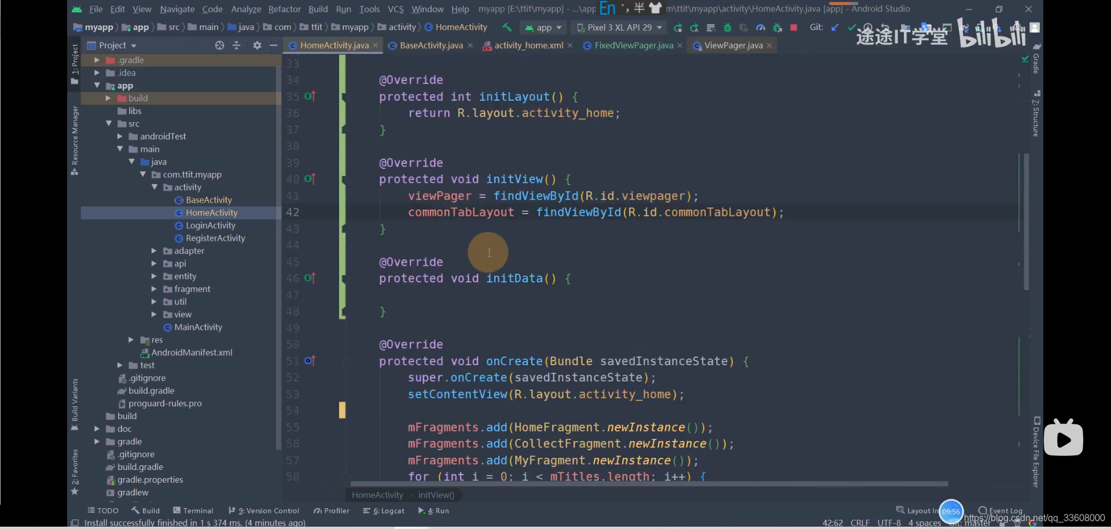Image resolution: width=1111 pixels, height=529 pixels.
Task: Close the ViewPager.java tab
Action: click(x=769, y=45)
